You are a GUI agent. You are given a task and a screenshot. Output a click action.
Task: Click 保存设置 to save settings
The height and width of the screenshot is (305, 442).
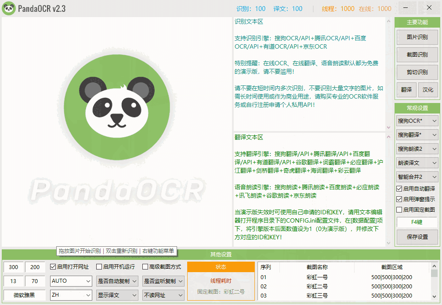[417, 238]
